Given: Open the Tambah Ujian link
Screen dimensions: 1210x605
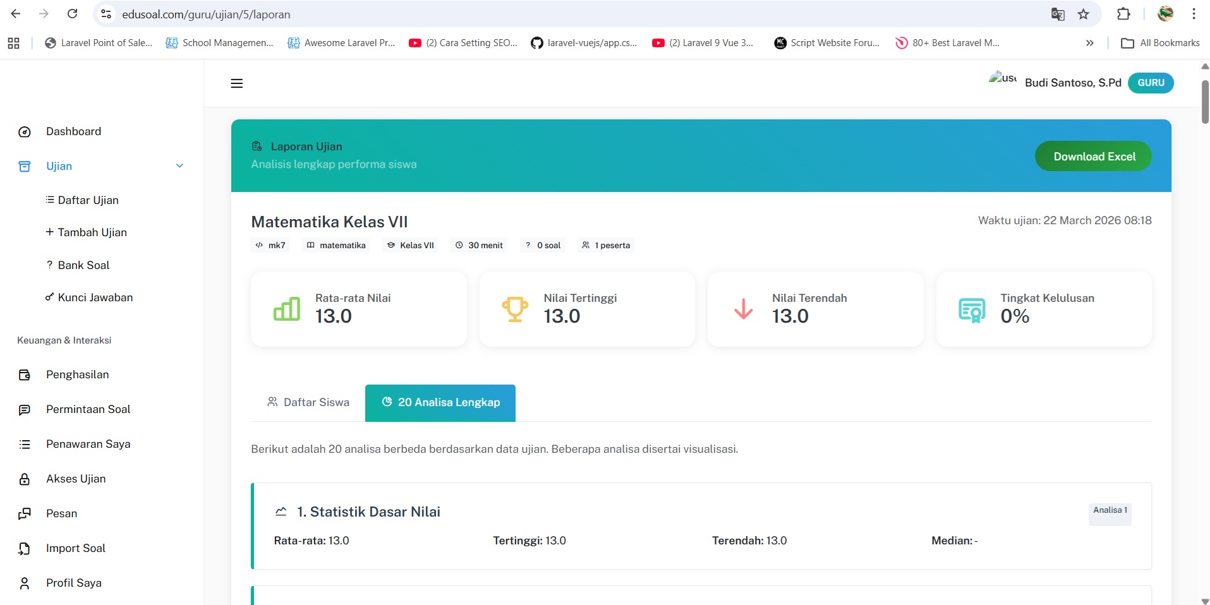Looking at the screenshot, I should [92, 232].
